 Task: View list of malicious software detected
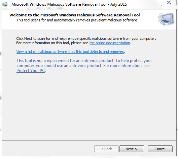[x=70, y=52]
